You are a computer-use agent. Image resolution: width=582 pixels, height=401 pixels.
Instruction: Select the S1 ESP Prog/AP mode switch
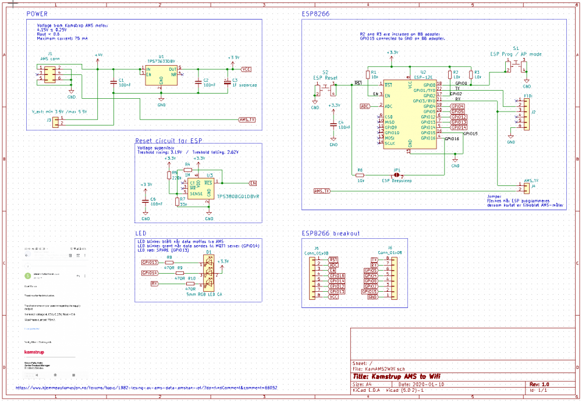[x=517, y=66]
